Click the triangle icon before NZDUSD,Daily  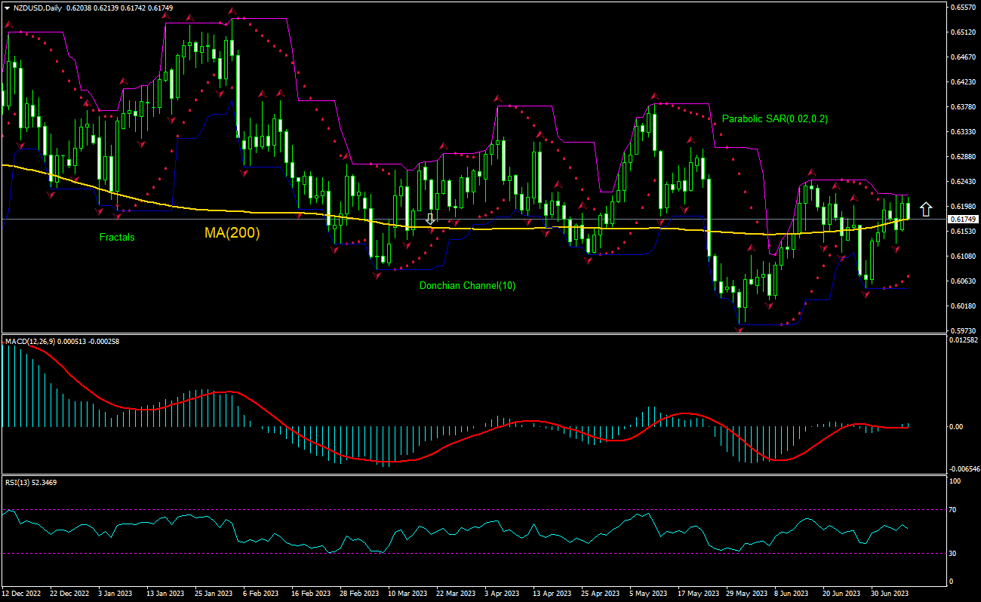click(x=7, y=7)
